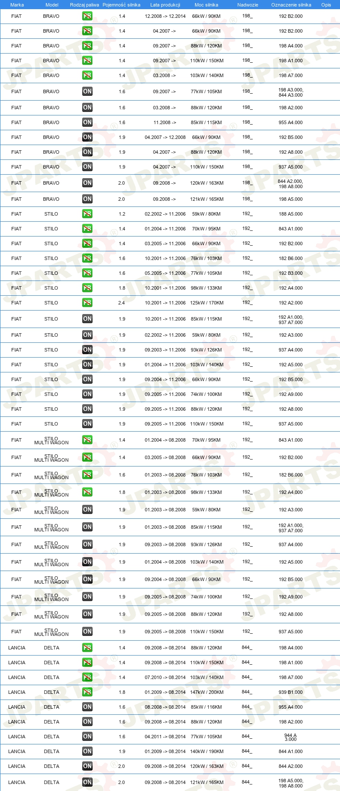Select date cell 11.2008 ->

(165, 122)
